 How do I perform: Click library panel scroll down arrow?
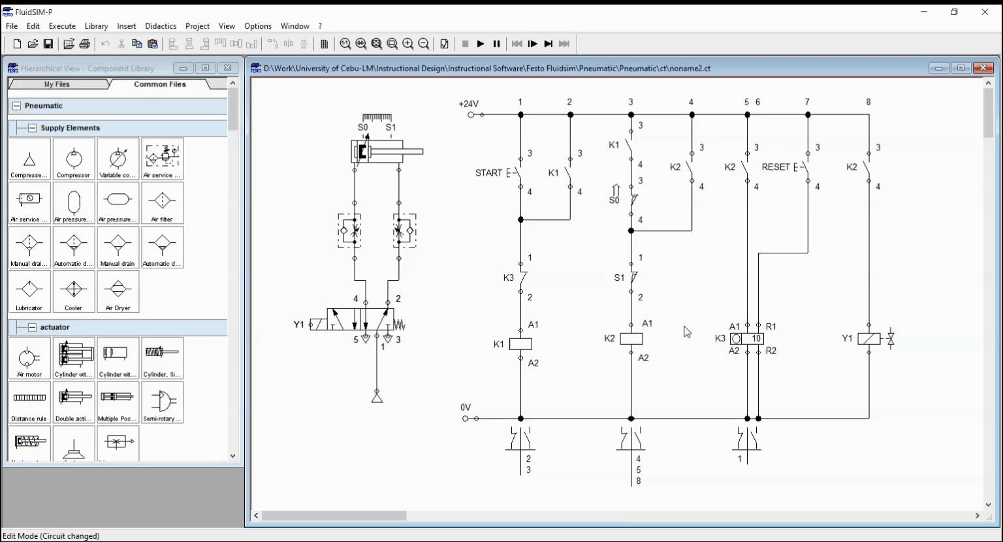[x=233, y=456]
